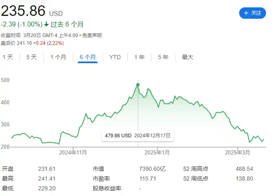Viewport: 277px width, 196px height.
Task: Click the +5.24 (2.22%) after-hours change
Action: coord(48,43)
